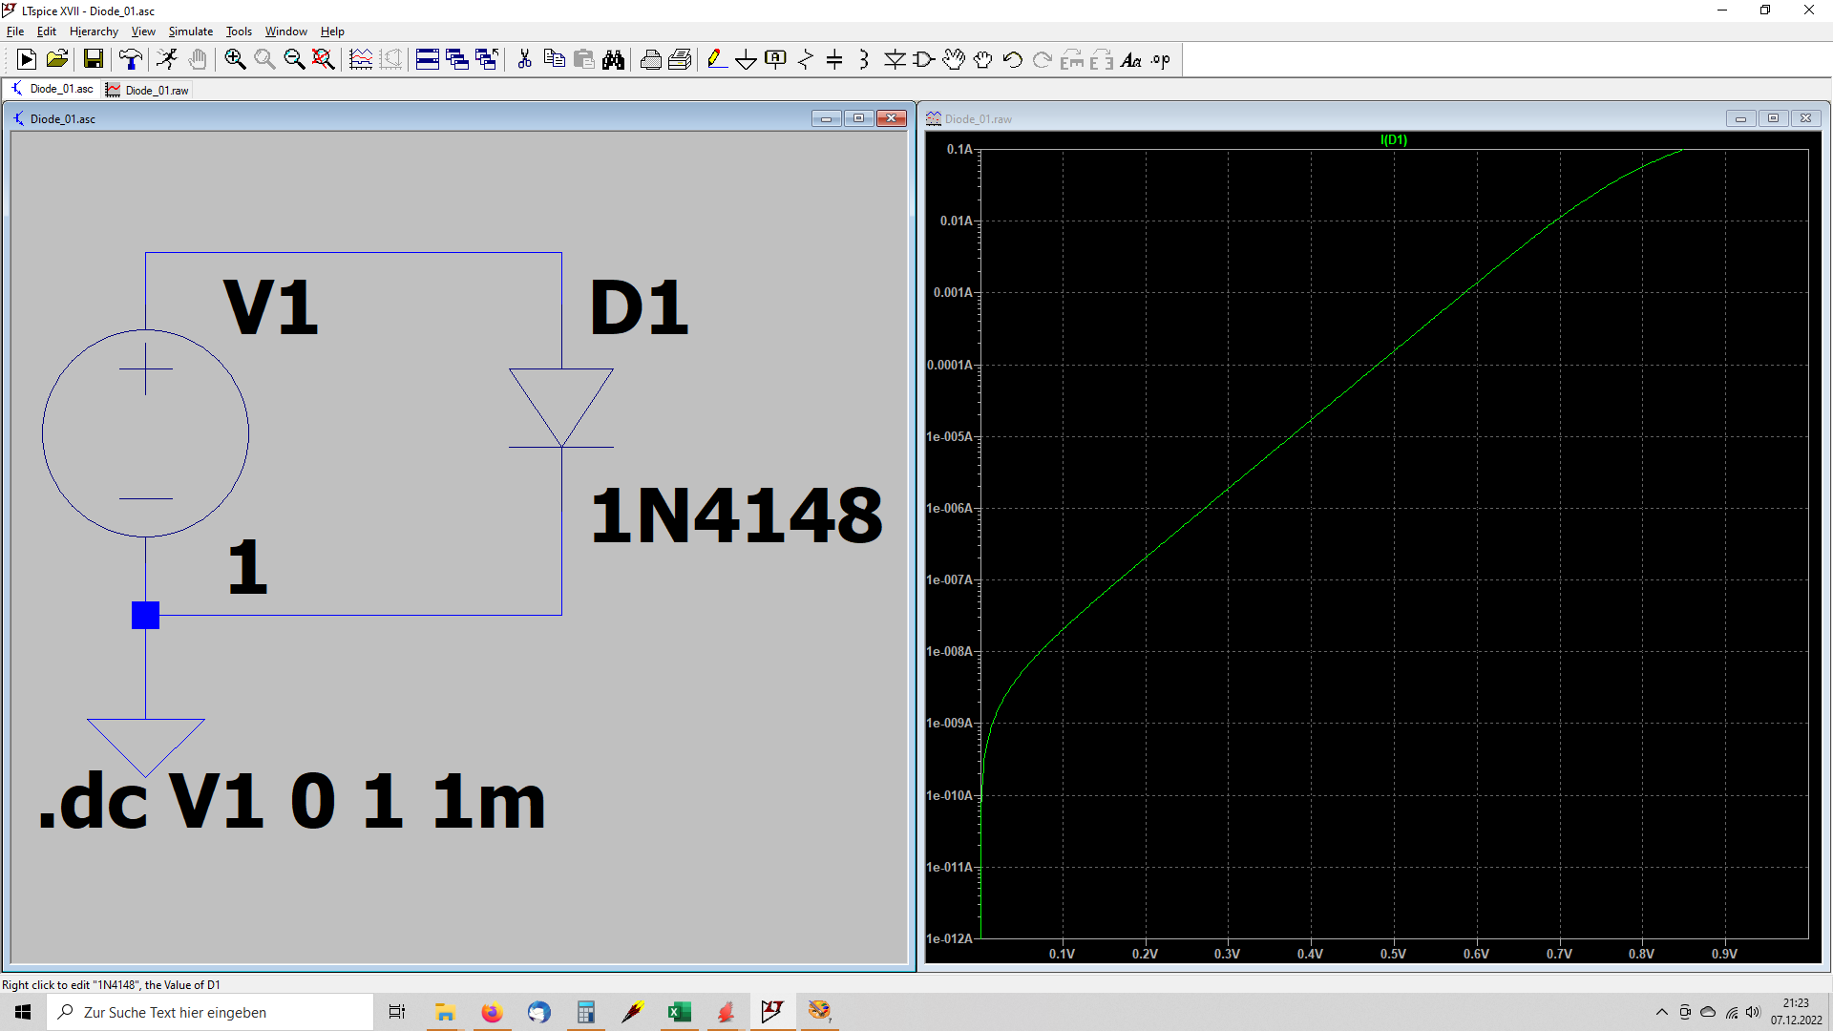Select the Zoom Out magnifier icon

pos(294,59)
